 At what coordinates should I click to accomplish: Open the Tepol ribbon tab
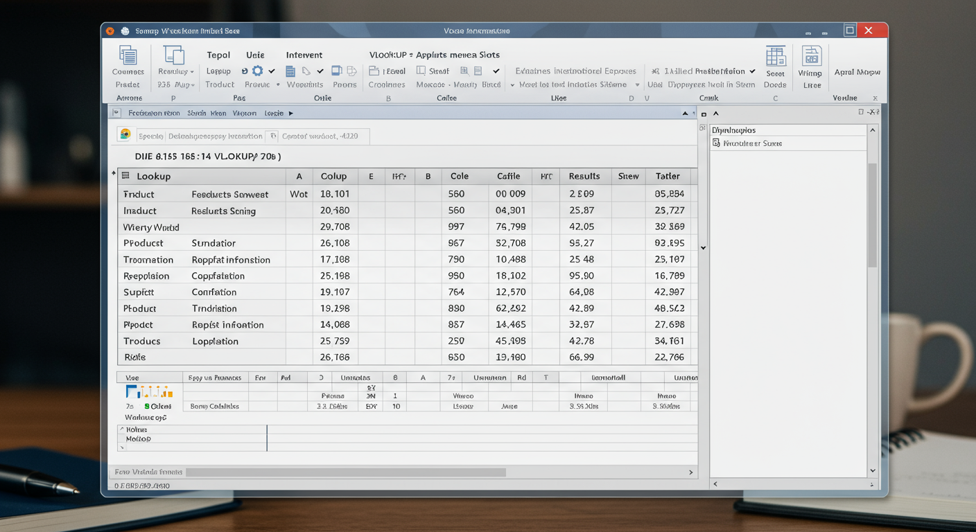click(218, 55)
